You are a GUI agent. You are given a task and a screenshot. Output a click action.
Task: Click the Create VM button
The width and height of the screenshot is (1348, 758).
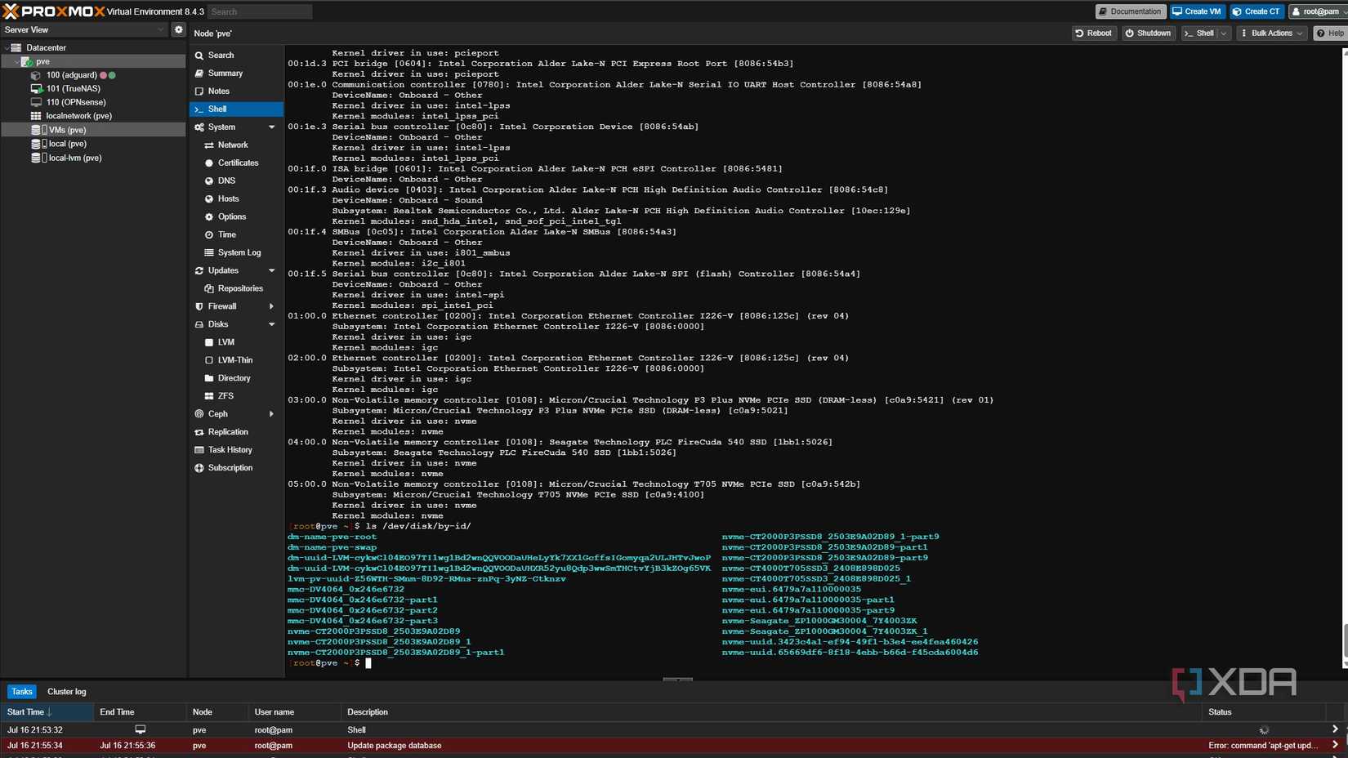(1197, 11)
